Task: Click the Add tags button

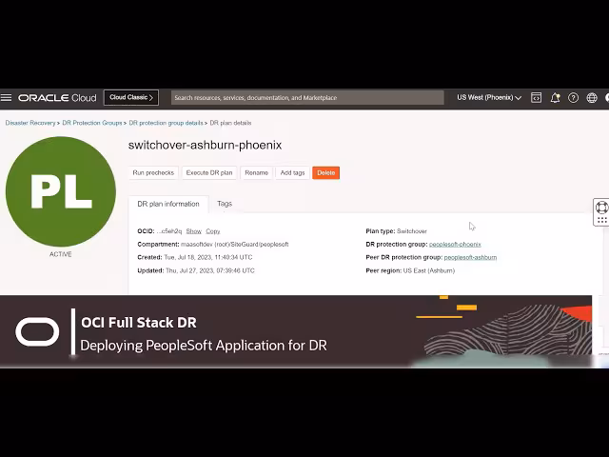Action: pyautogui.click(x=292, y=173)
